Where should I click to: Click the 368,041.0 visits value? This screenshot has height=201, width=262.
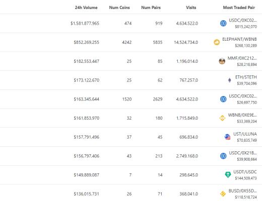point(189,193)
